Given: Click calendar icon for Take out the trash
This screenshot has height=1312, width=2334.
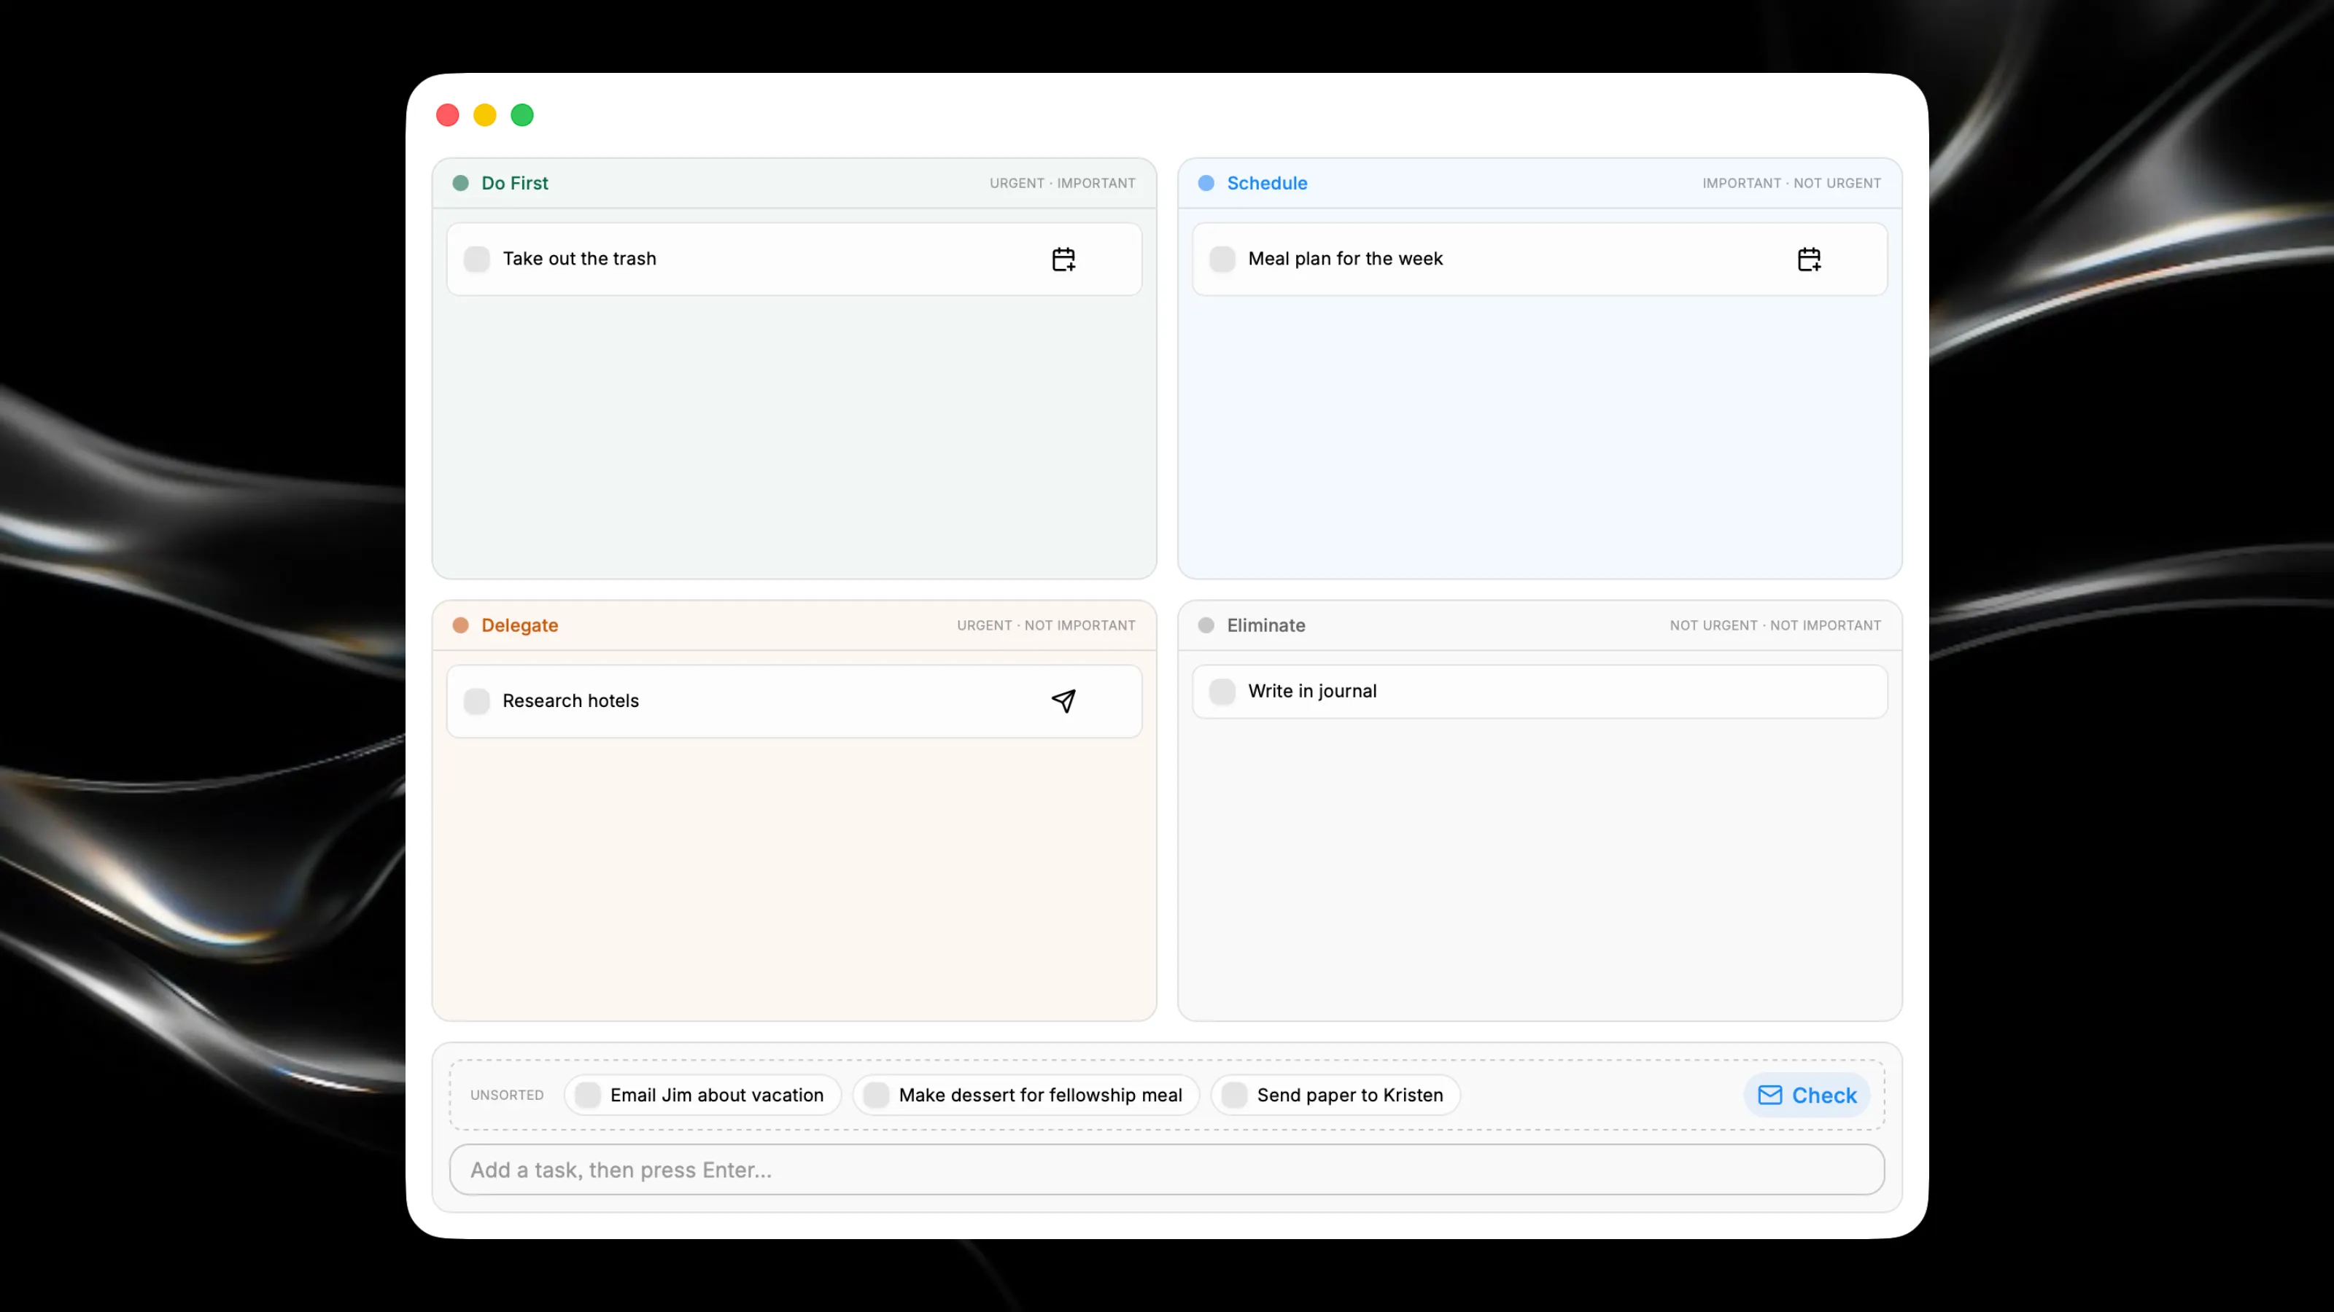Looking at the screenshot, I should 1063,259.
